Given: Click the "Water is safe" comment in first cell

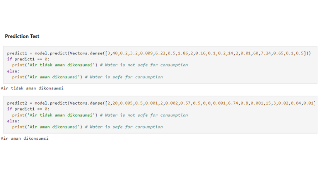Looking at the screenshot, I should pyautogui.click(x=124, y=77).
